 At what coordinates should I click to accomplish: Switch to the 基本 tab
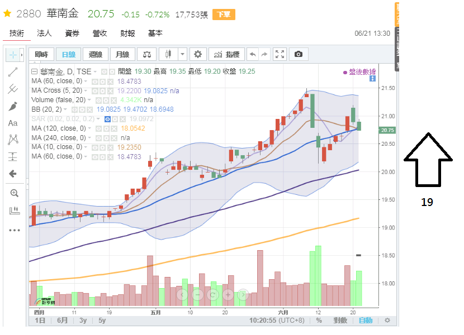[x=155, y=33]
